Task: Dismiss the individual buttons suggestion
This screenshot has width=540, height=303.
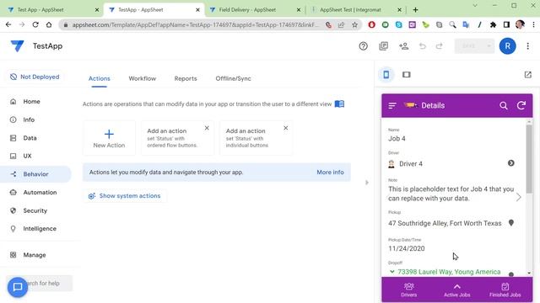Action: (285, 128)
